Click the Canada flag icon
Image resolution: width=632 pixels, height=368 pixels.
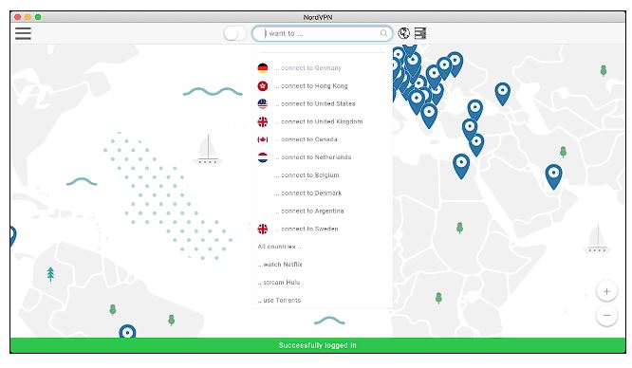pos(263,139)
